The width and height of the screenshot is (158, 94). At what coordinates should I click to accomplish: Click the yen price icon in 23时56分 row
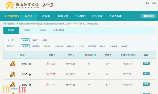[x=47, y=85]
